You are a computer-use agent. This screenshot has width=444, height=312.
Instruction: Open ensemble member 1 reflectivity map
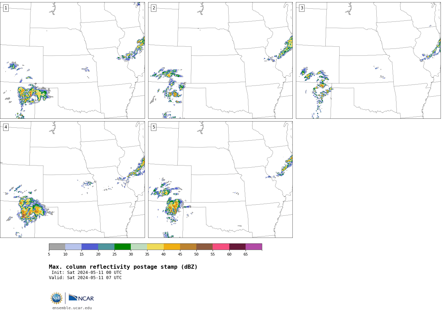[72, 60]
